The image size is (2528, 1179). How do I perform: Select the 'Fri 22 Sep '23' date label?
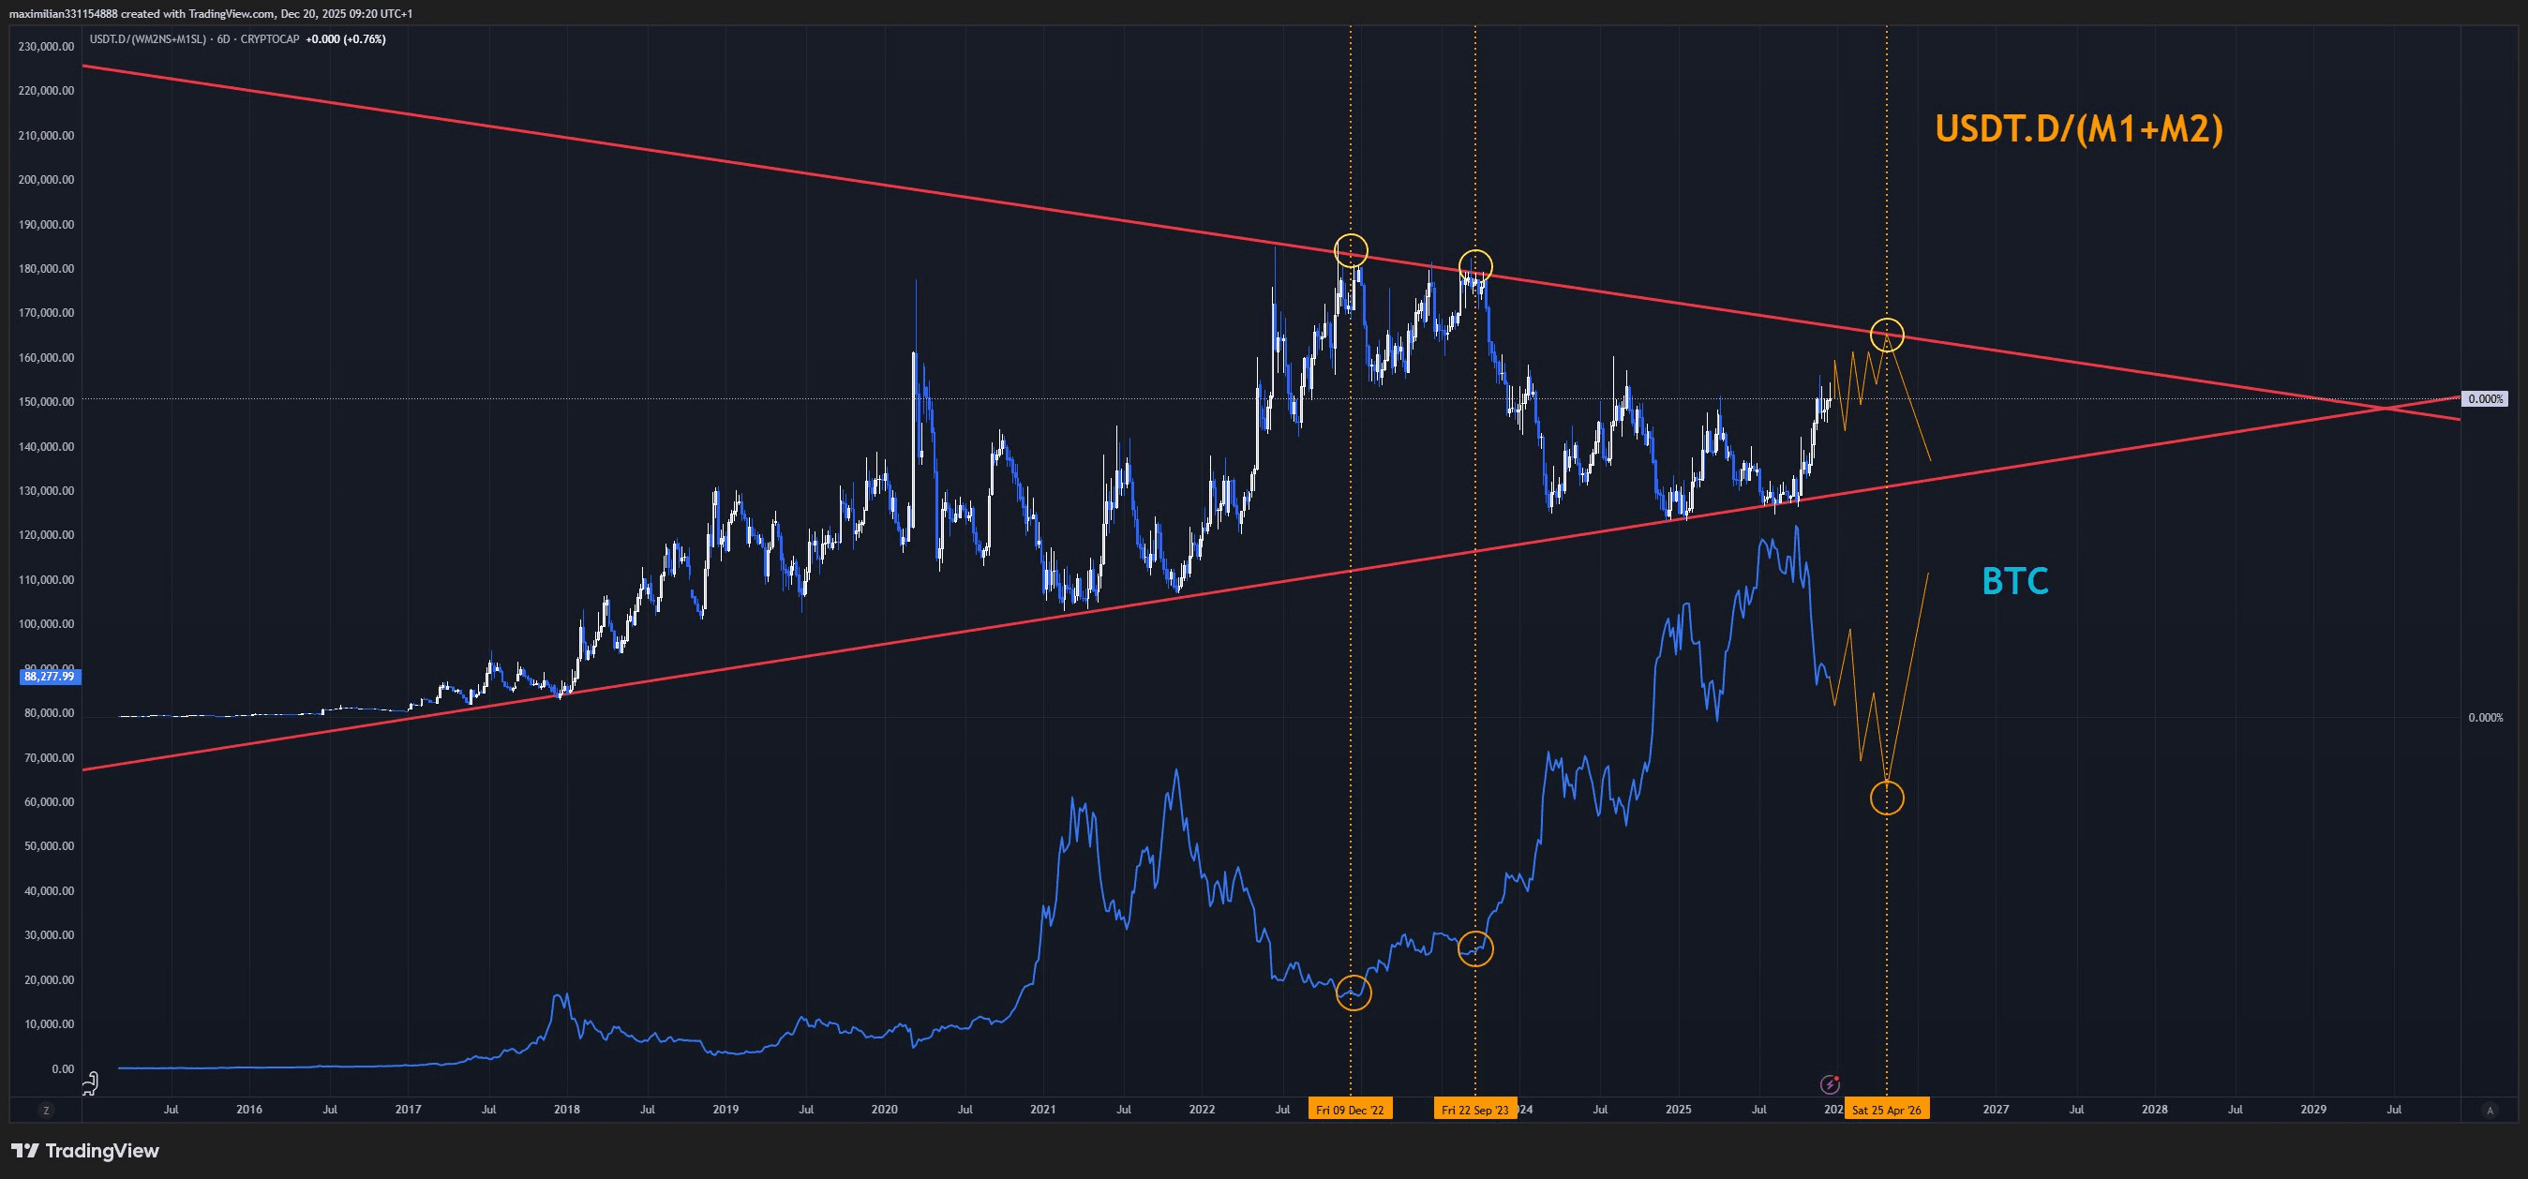[x=1475, y=1111]
